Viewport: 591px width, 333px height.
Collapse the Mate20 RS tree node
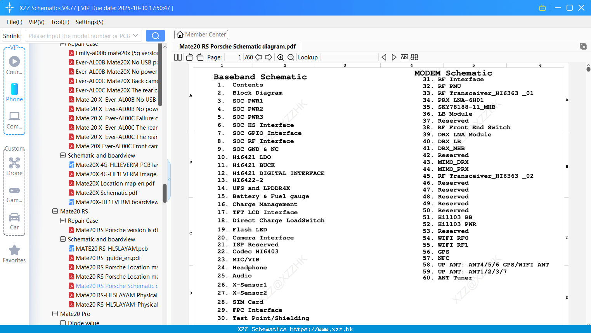[55, 211]
